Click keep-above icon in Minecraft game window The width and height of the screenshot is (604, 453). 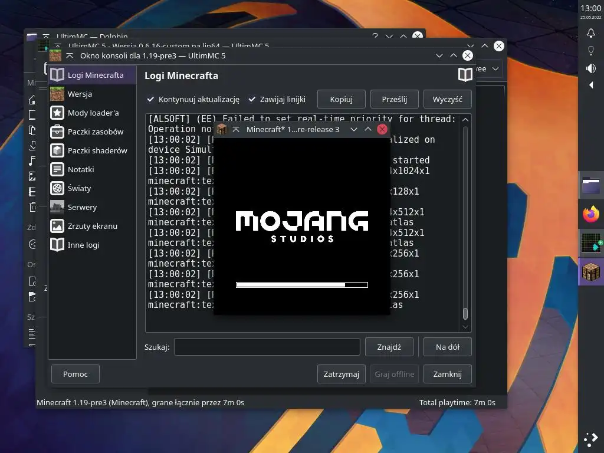[236, 129]
